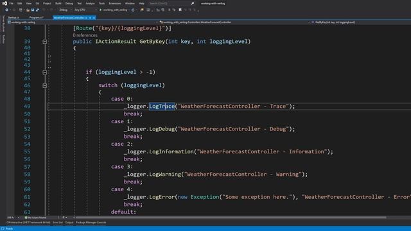Viewport: 411px width, 231px height.
Task: Close the WeatherForecastController.cs tab
Action: click(94, 17)
